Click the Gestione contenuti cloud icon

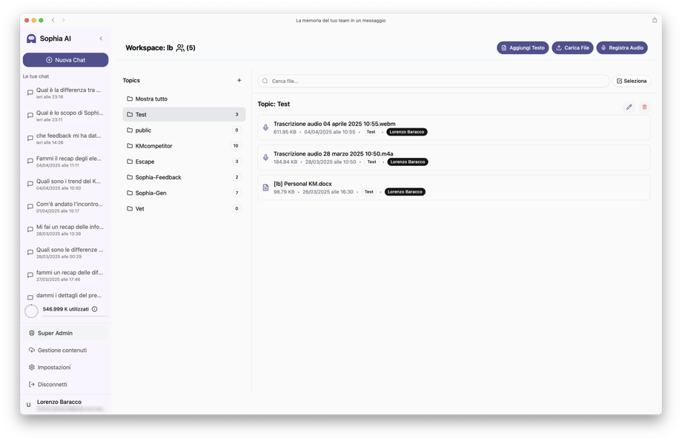pyautogui.click(x=31, y=350)
